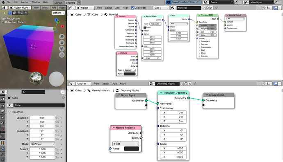Screen dimensions: 283x162
Task: Switch to the Shading workspace tab
Action: [x=71, y=3]
